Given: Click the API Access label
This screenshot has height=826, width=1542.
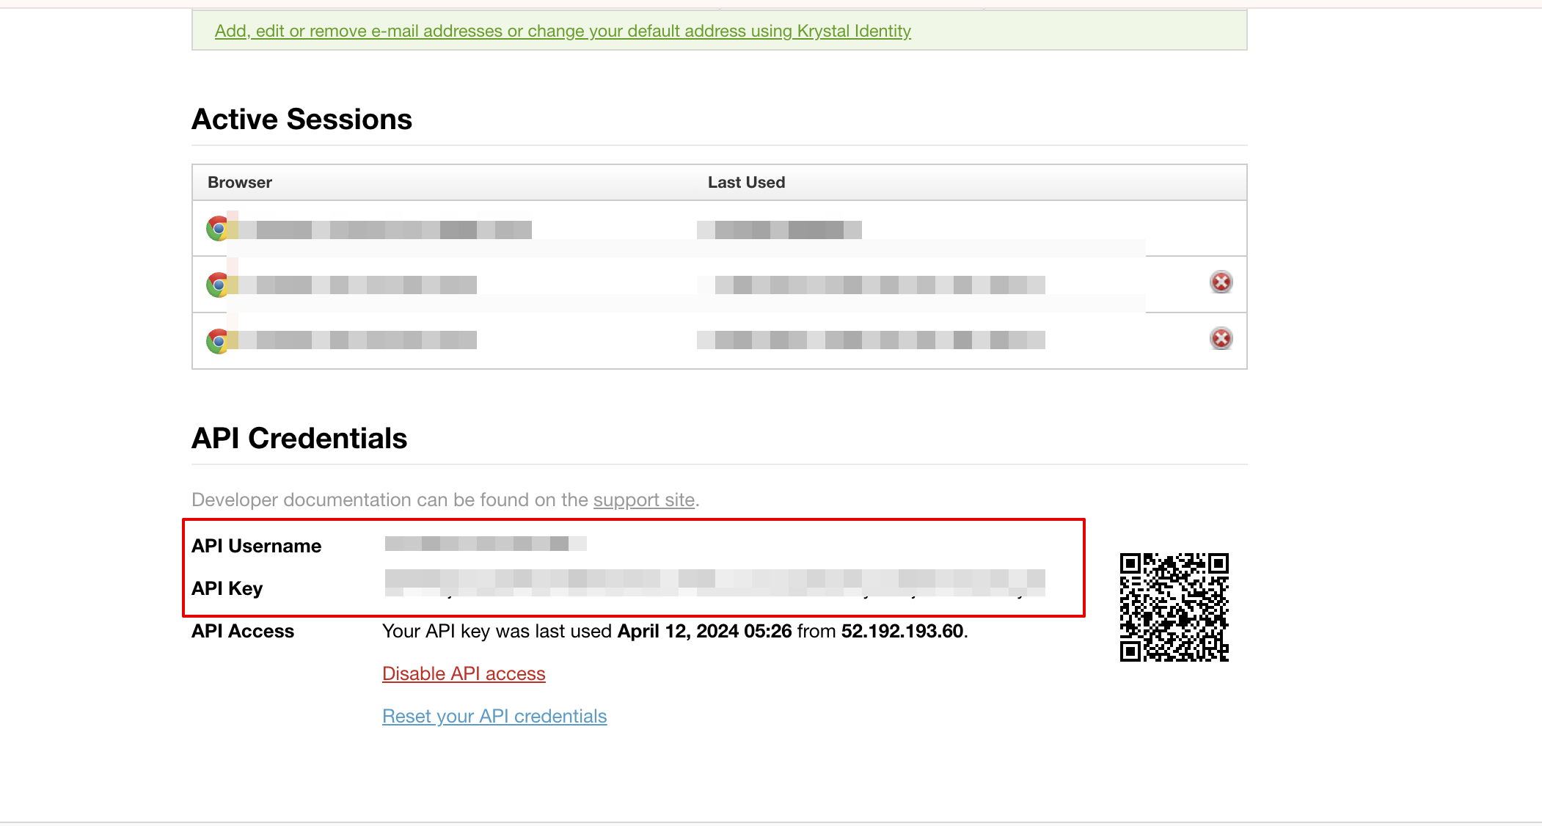Looking at the screenshot, I should pyautogui.click(x=243, y=631).
